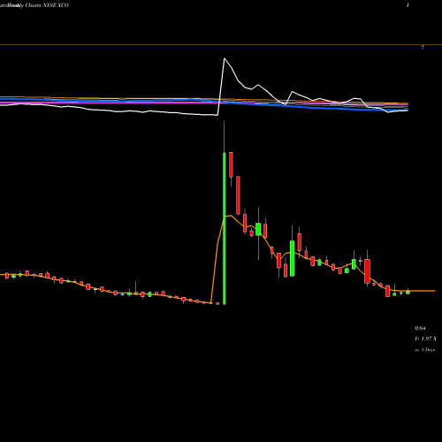The height and width of the screenshot is (442, 442).
Task: Click the "0.64" price value
Action: tap(420, 328)
